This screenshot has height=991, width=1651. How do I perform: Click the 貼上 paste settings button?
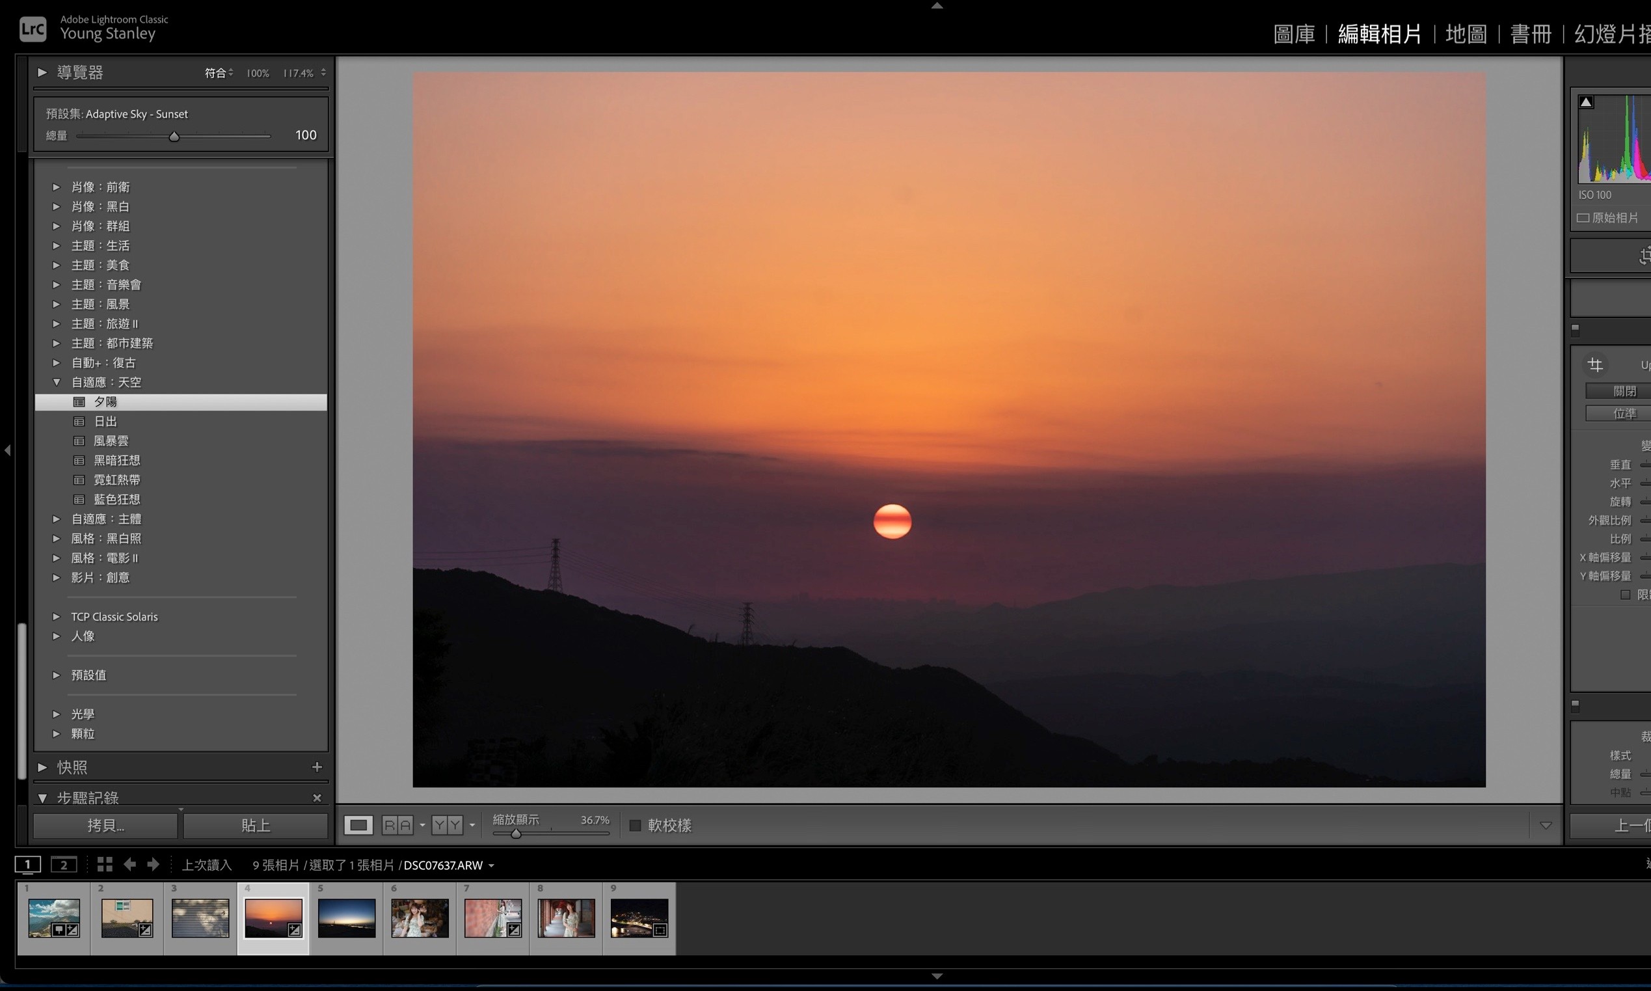255,825
